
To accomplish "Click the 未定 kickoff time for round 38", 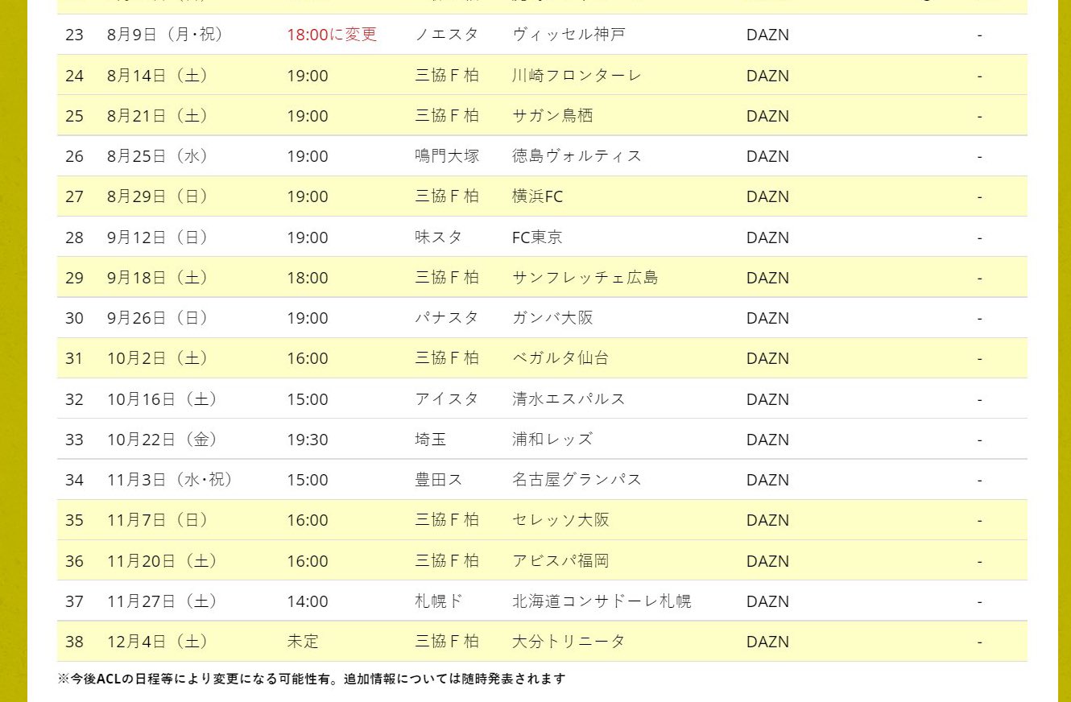I will 304,641.
